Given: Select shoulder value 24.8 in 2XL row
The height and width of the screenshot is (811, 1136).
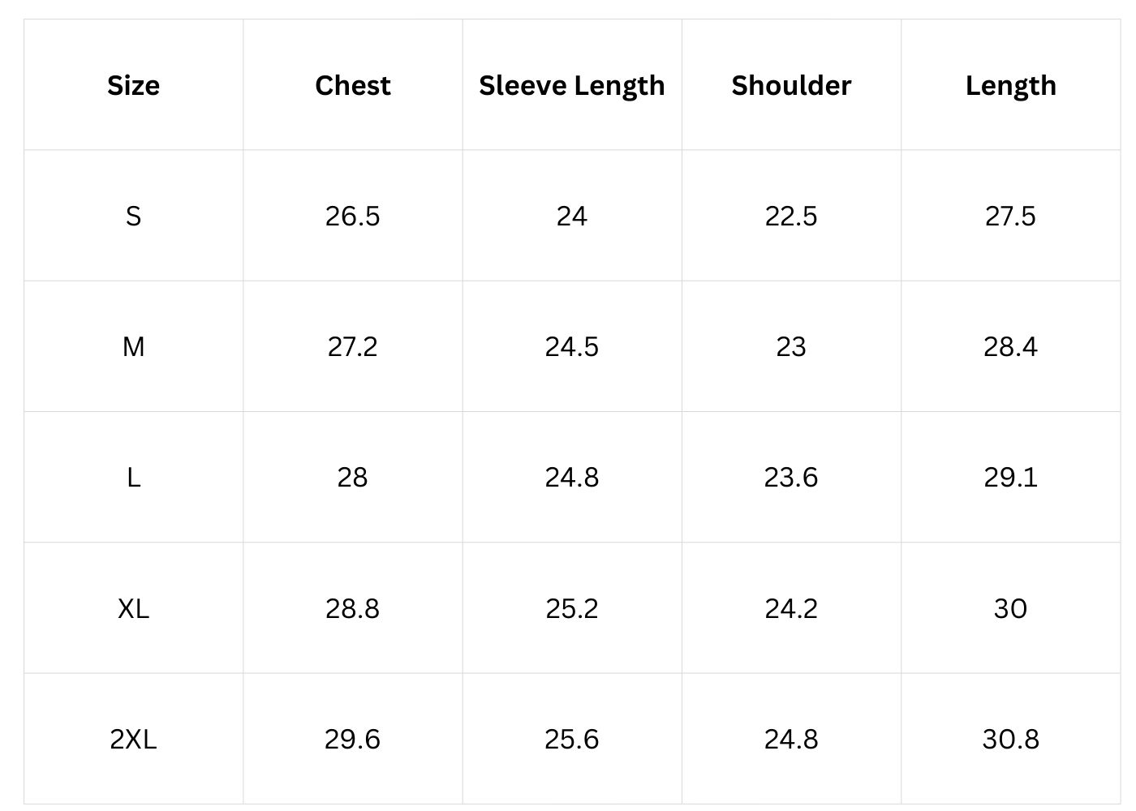Looking at the screenshot, I should click(x=791, y=739).
